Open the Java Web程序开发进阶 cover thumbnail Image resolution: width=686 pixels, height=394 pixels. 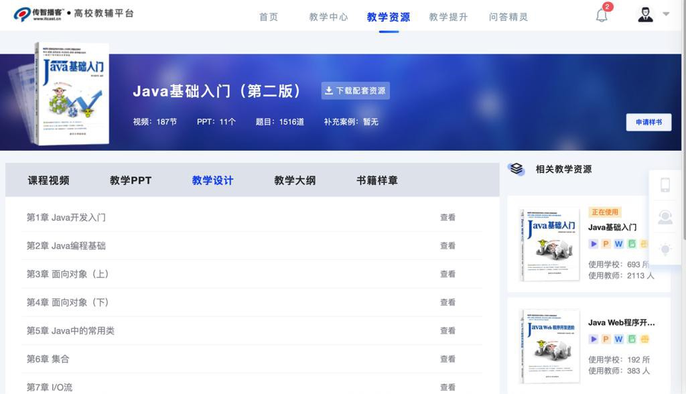point(549,346)
